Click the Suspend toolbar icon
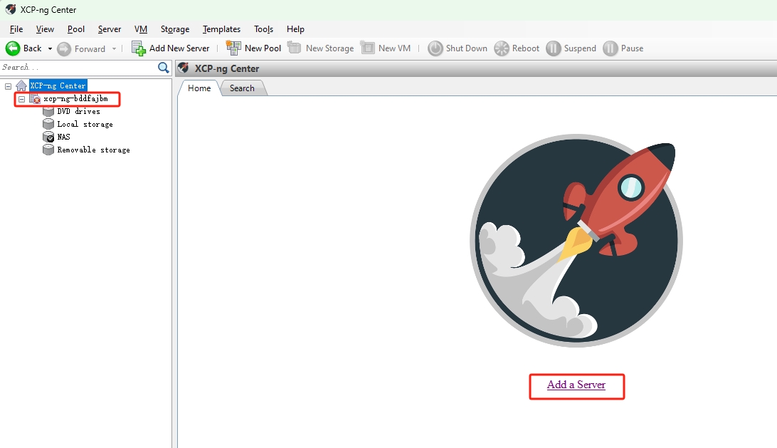This screenshot has height=448, width=777. (x=553, y=48)
